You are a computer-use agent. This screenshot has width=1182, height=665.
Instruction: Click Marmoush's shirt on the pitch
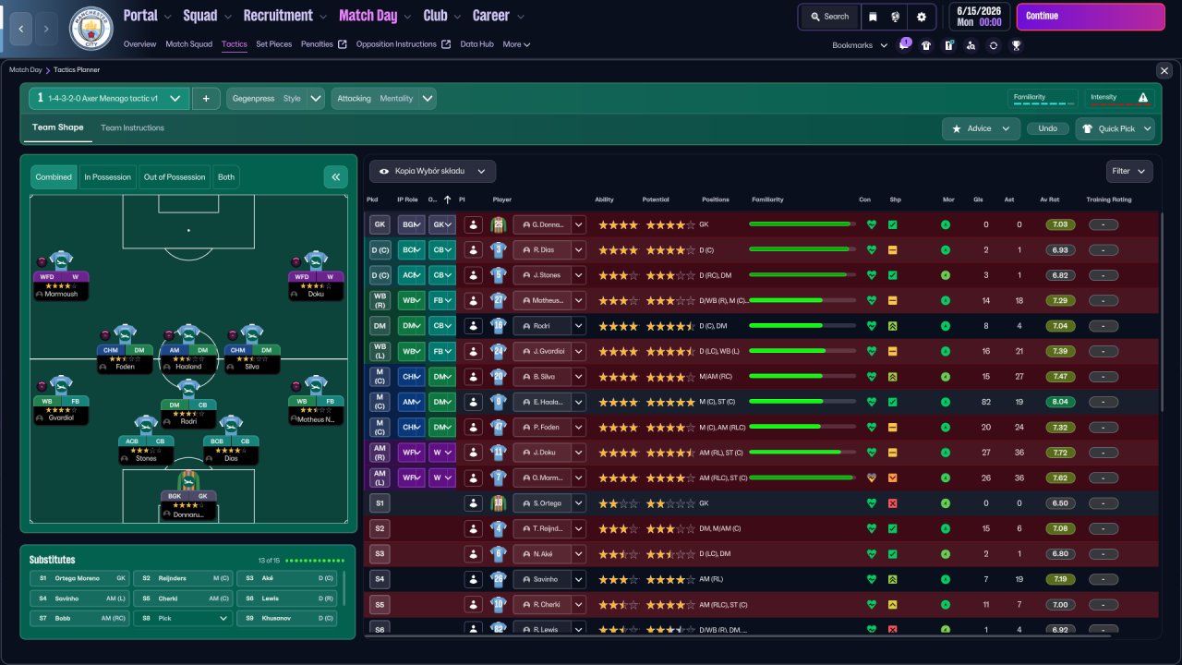point(61,261)
